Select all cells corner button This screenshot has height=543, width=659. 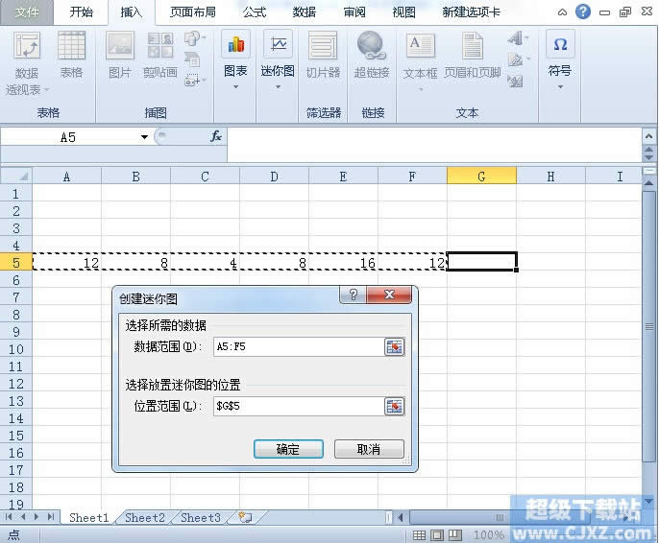(16, 176)
